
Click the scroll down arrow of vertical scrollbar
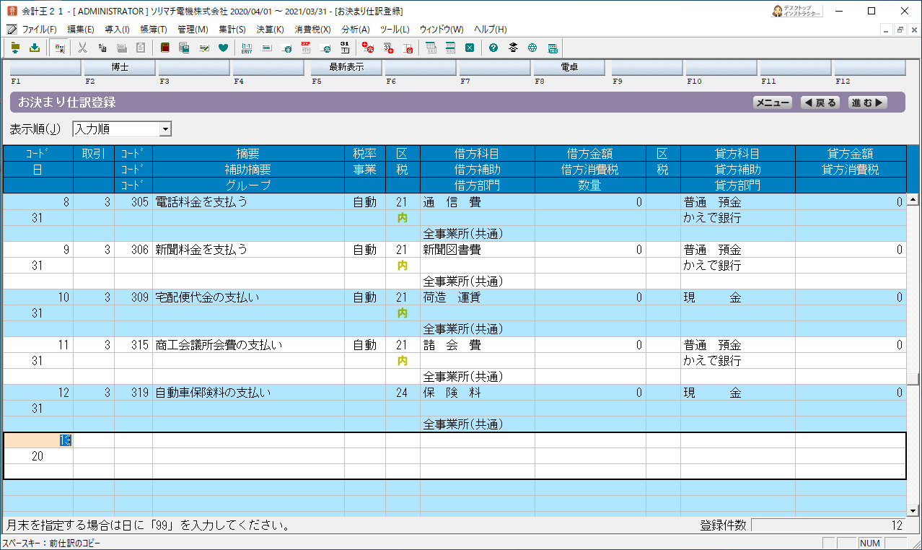[913, 510]
